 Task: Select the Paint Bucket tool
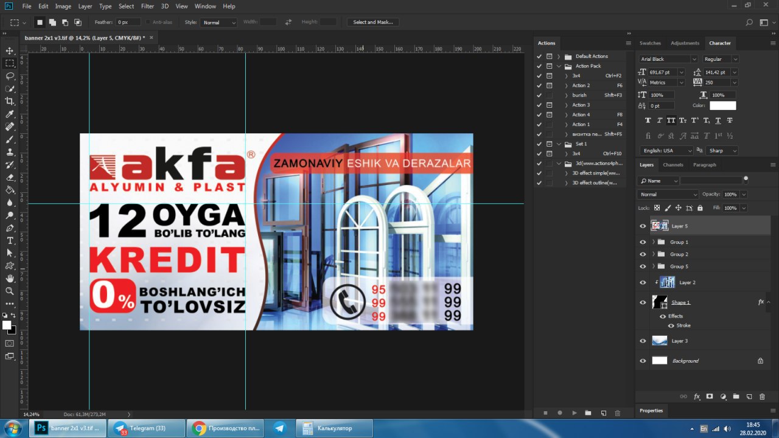click(x=10, y=190)
